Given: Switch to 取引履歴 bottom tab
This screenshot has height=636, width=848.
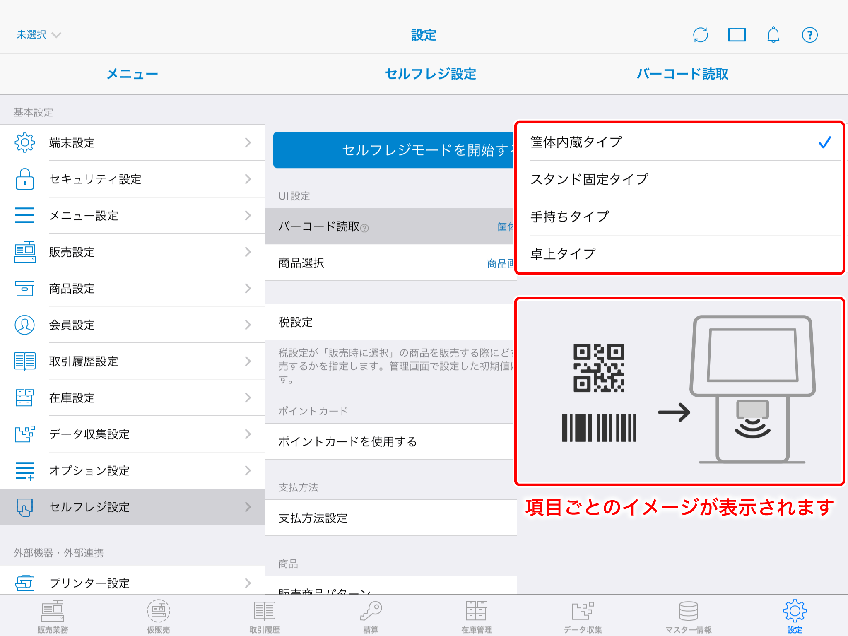Looking at the screenshot, I should [x=265, y=617].
